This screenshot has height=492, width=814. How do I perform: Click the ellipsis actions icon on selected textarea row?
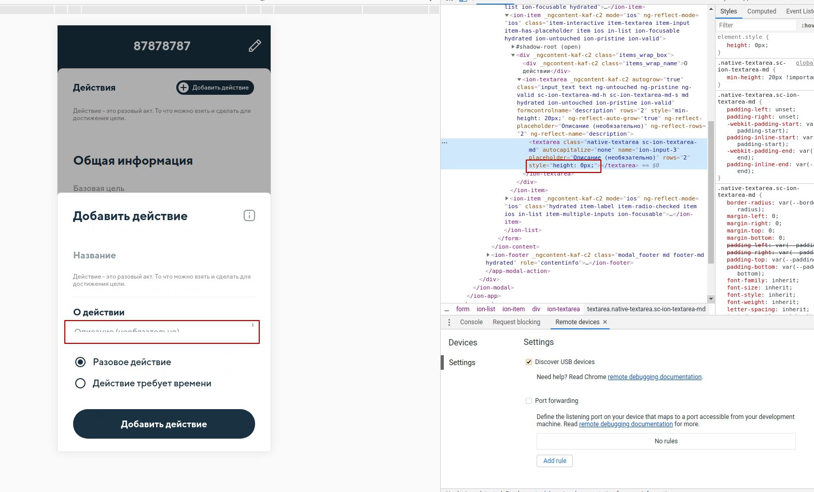click(x=444, y=142)
